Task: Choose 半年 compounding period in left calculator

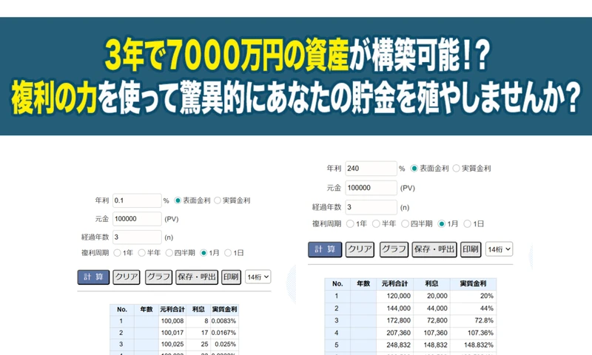Action: [142, 253]
